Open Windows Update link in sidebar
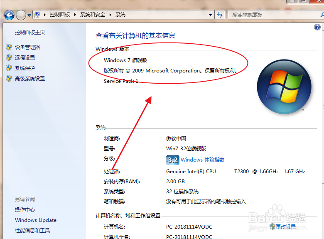The image size is (324, 239). tap(36, 220)
